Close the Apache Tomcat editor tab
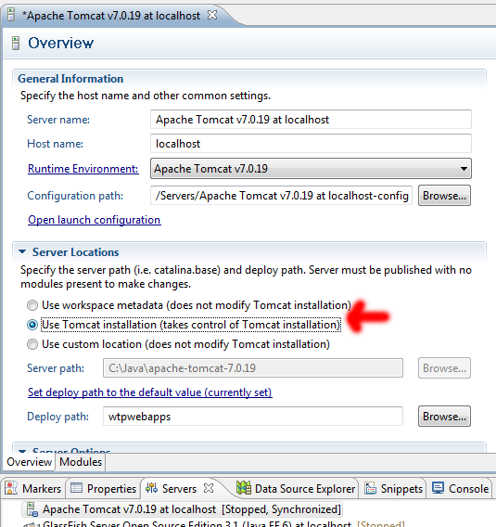 (x=212, y=15)
